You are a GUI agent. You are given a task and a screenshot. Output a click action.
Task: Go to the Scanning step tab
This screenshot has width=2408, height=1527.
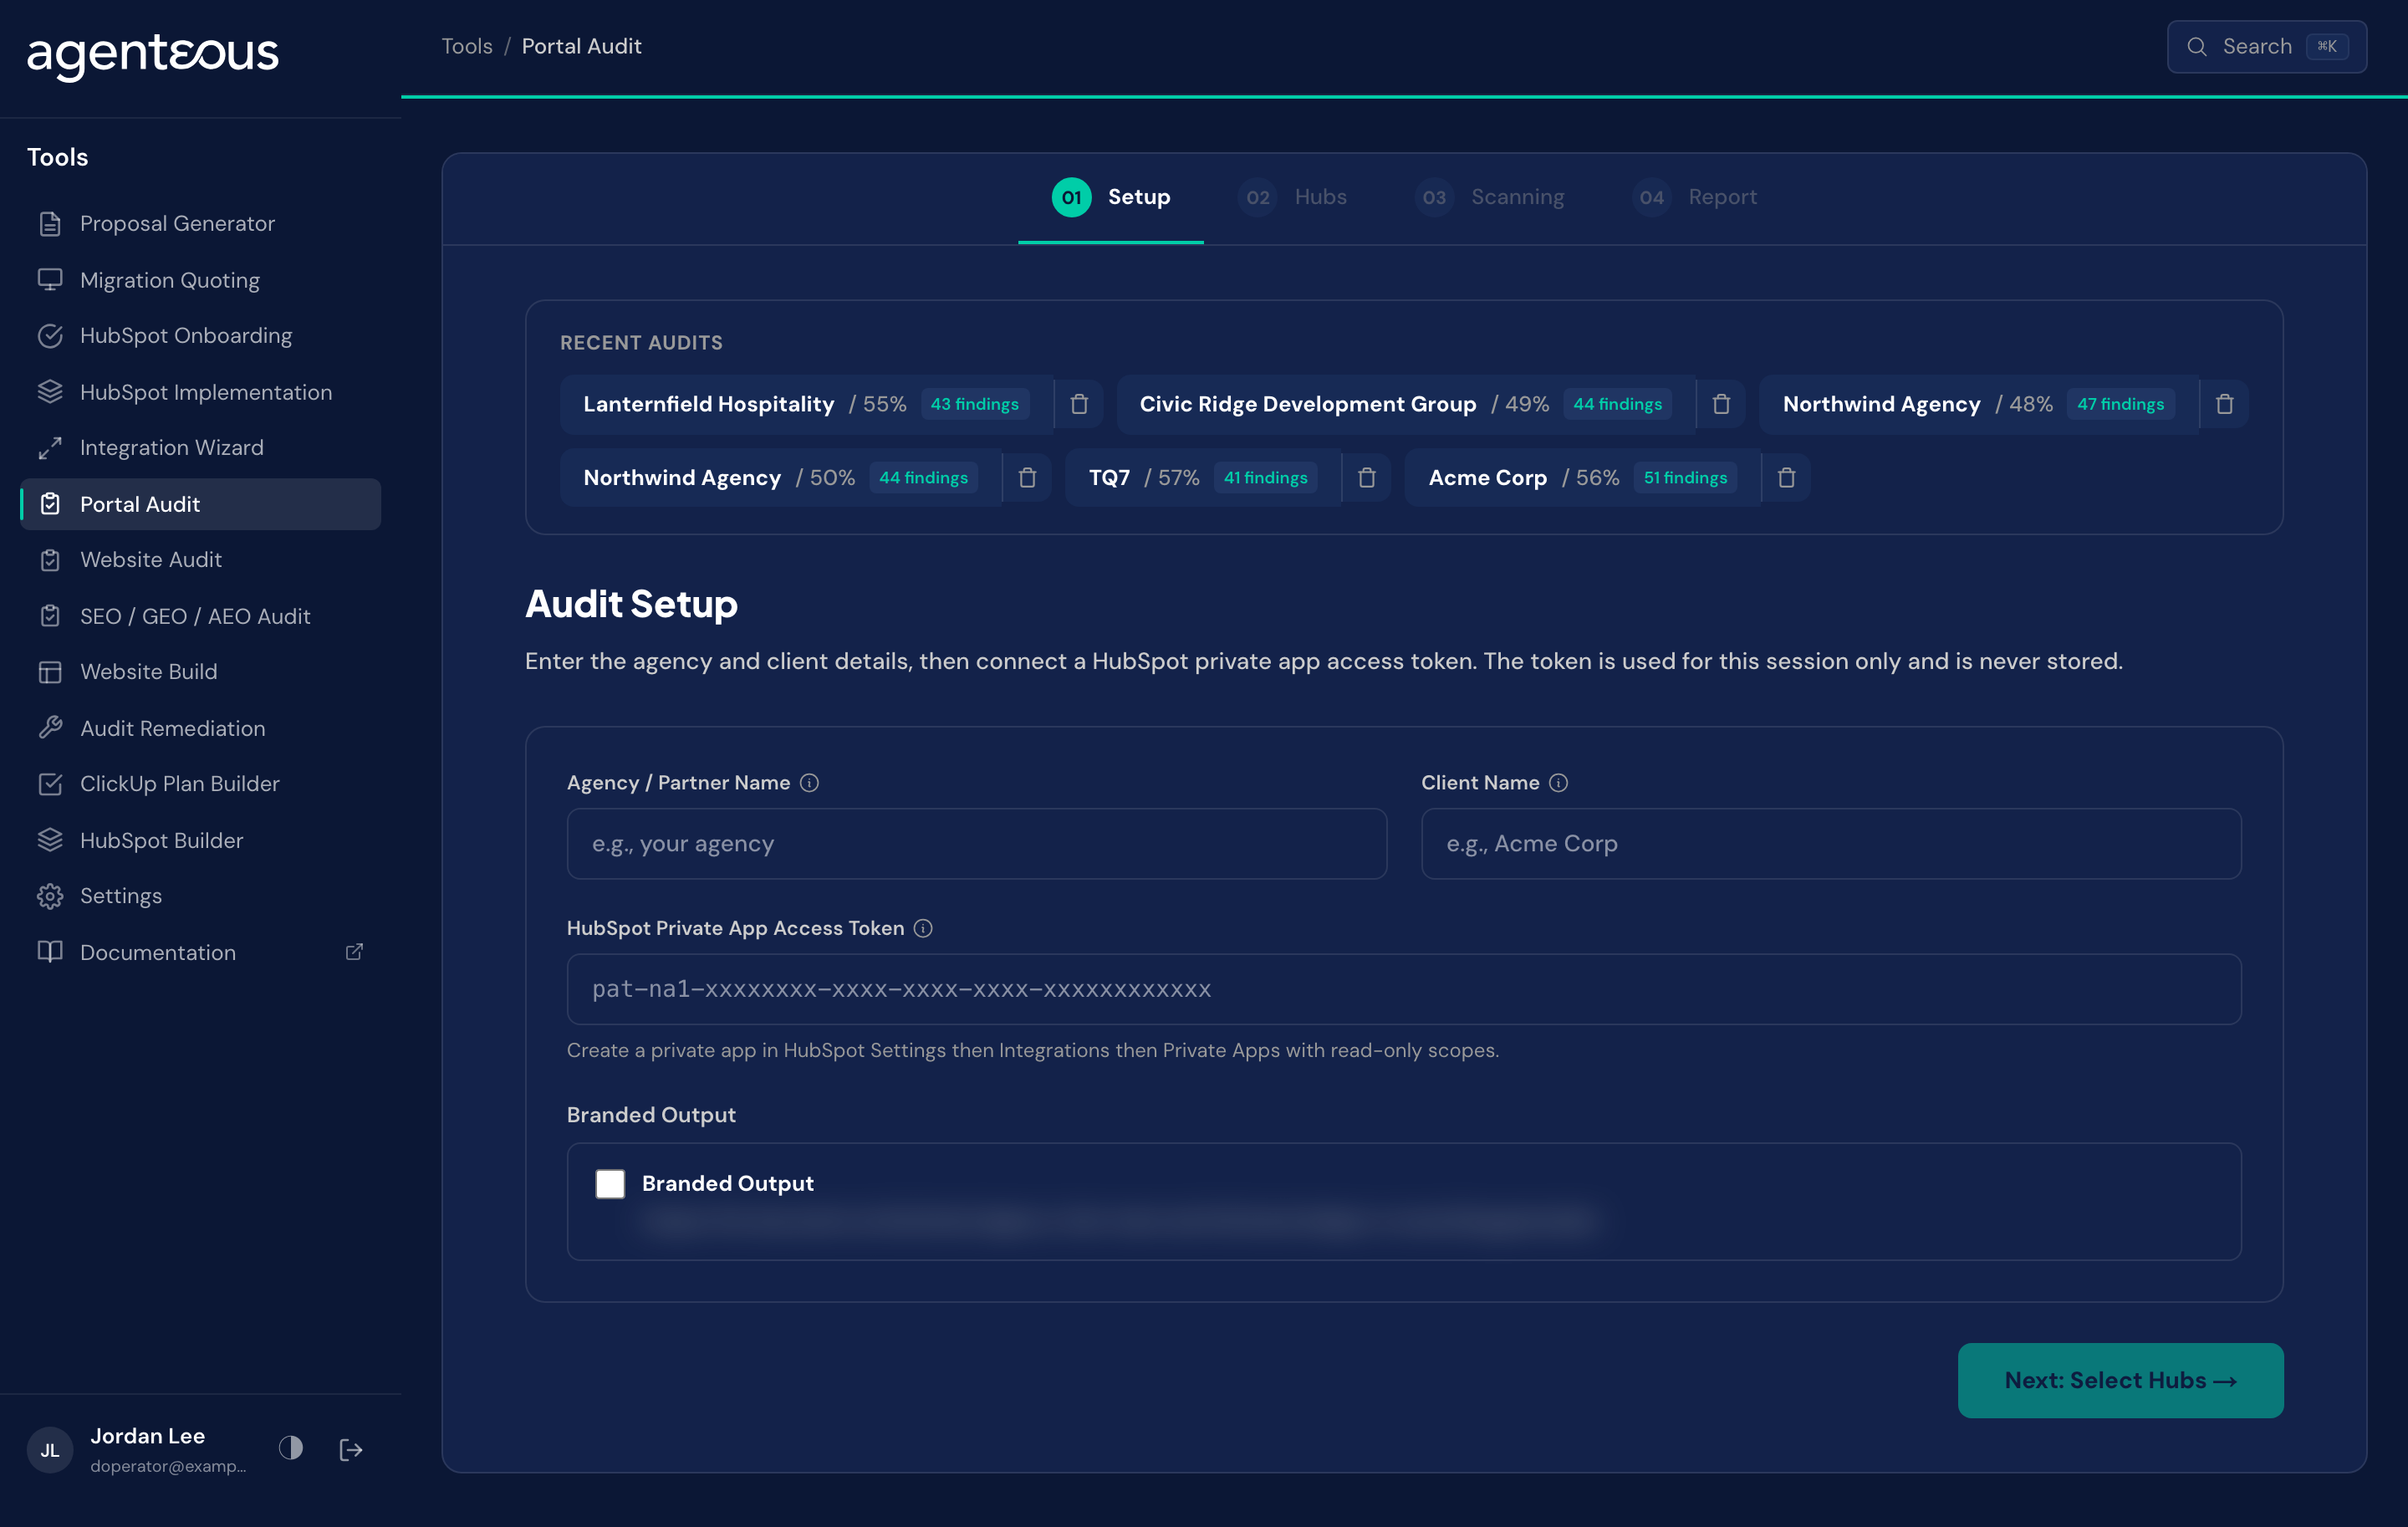1489,197
